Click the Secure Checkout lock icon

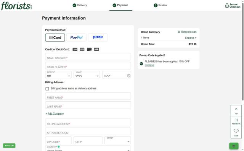(x=227, y=5)
